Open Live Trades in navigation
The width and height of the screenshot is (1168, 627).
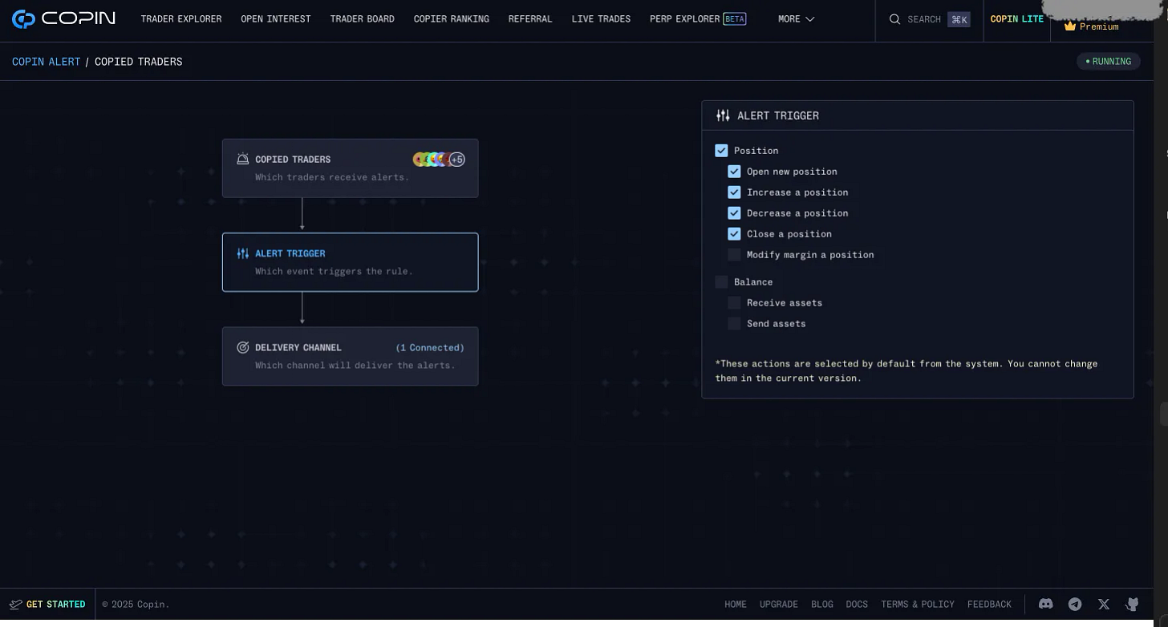pyautogui.click(x=601, y=19)
